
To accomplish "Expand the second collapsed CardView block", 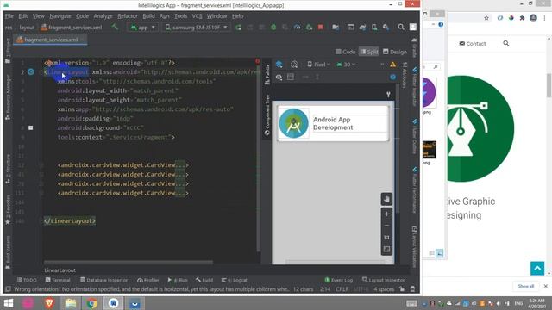I will click(x=180, y=174).
